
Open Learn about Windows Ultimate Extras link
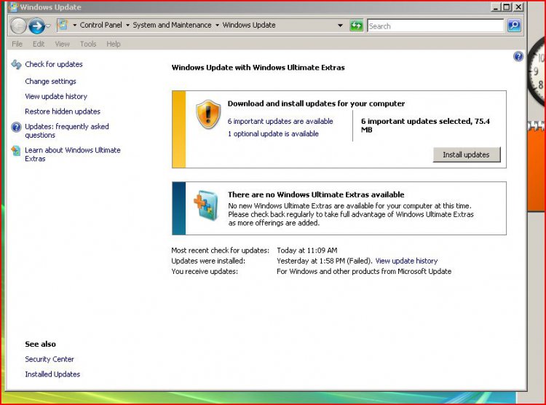pyautogui.click(x=73, y=154)
